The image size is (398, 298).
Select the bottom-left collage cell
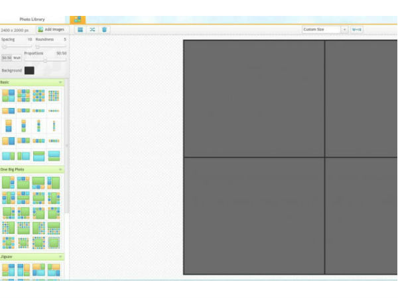pos(254,216)
